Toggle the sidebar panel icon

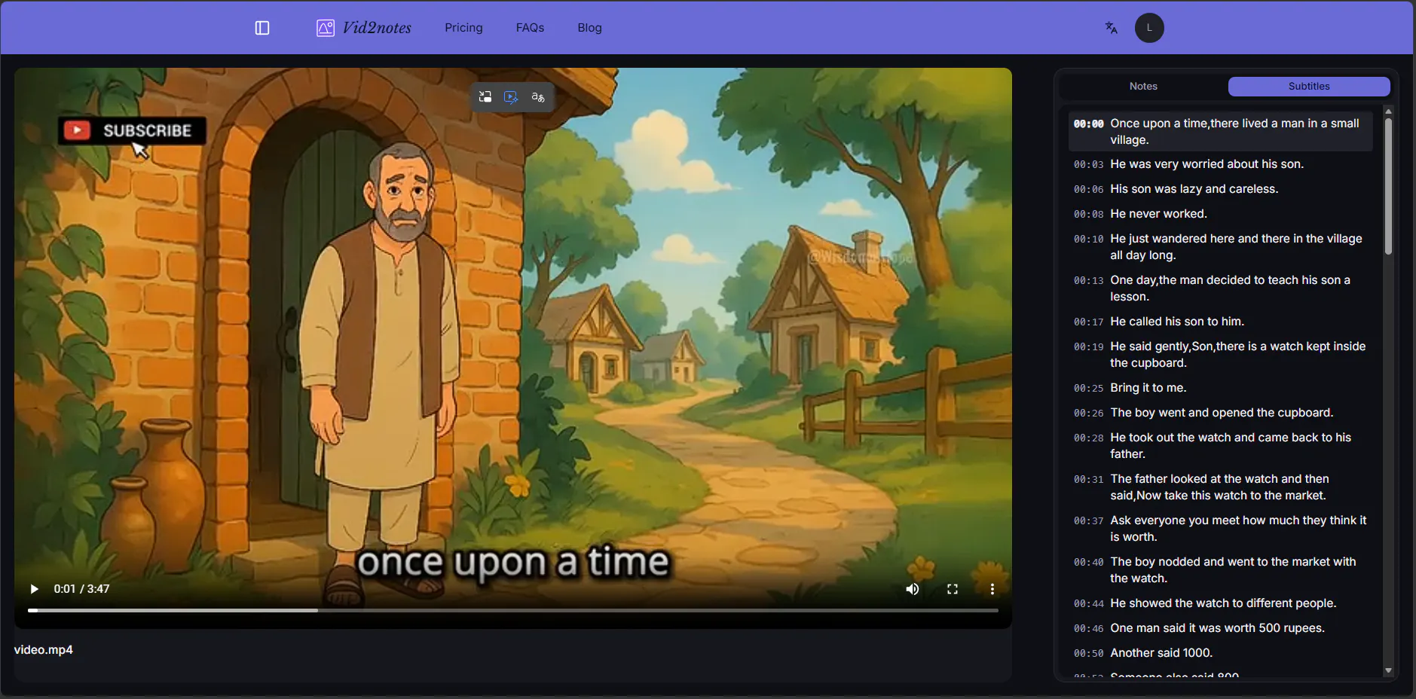[x=262, y=28]
